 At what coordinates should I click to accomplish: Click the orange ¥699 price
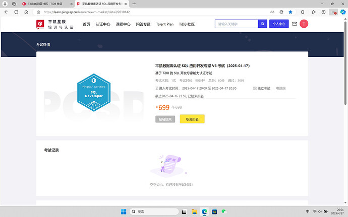tap(163, 107)
